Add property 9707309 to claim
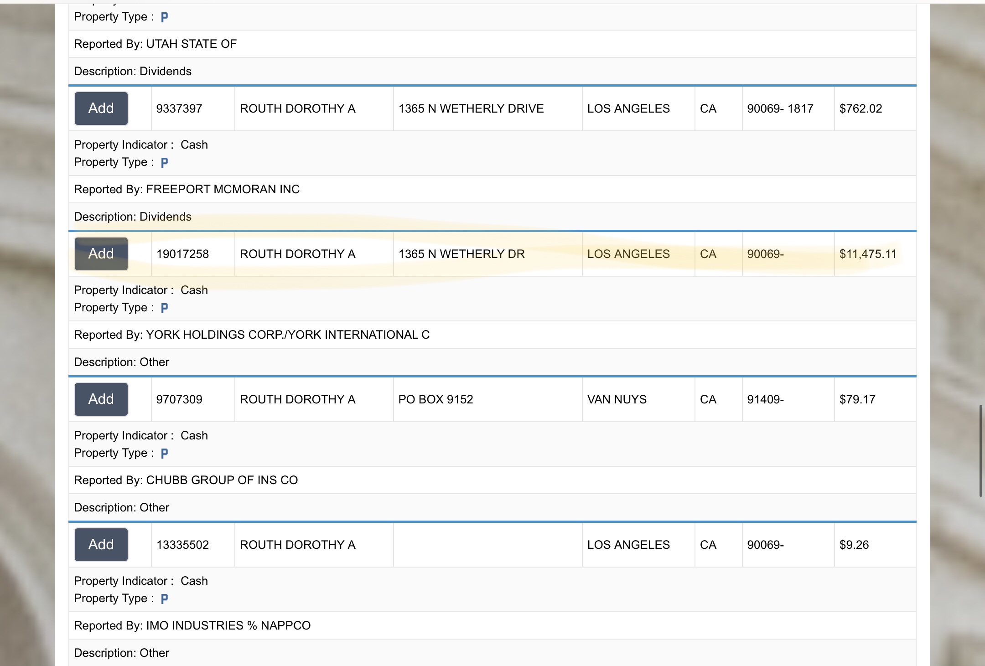Image resolution: width=985 pixels, height=666 pixels. pyautogui.click(x=101, y=399)
